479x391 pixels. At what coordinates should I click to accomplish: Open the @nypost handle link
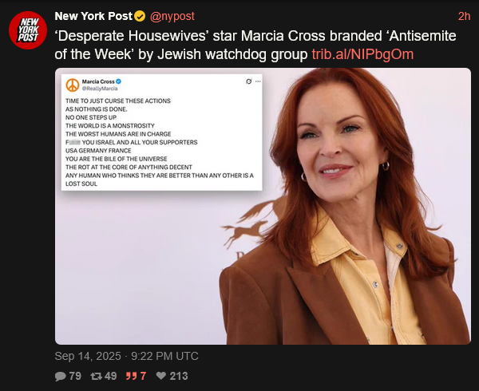172,16
